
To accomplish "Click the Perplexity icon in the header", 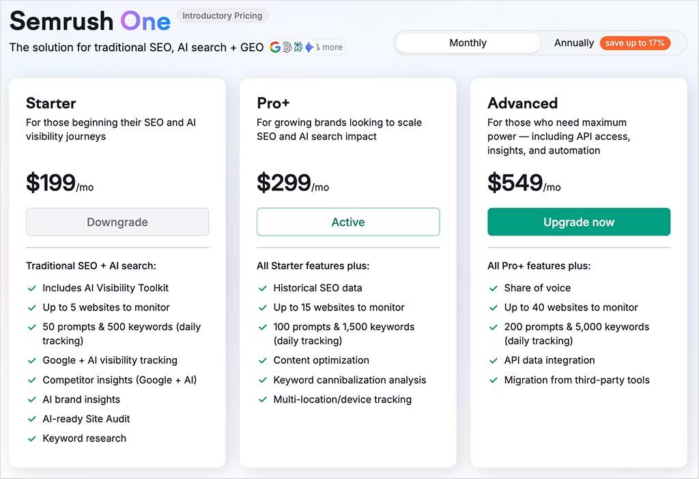I will click(298, 47).
